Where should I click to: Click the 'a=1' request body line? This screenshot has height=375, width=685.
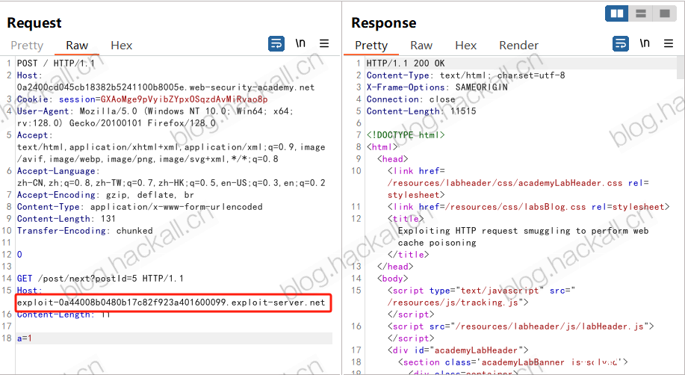[x=25, y=338]
